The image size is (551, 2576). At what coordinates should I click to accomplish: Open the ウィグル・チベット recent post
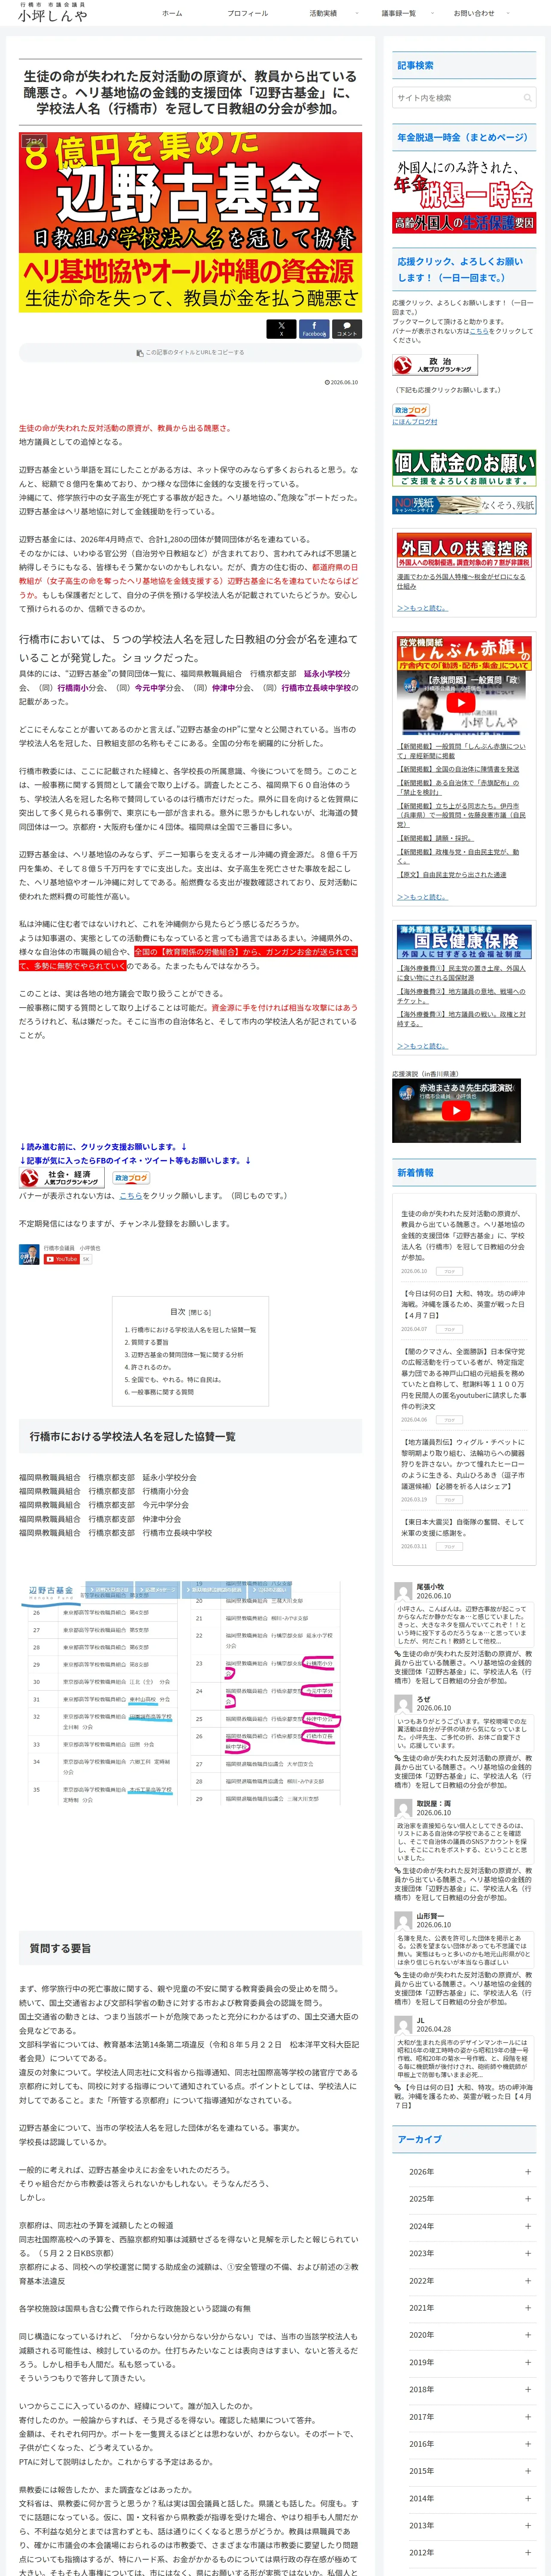(463, 1464)
